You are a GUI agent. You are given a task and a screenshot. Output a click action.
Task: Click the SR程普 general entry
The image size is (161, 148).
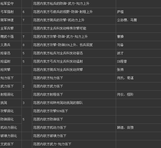pos(122,61)
